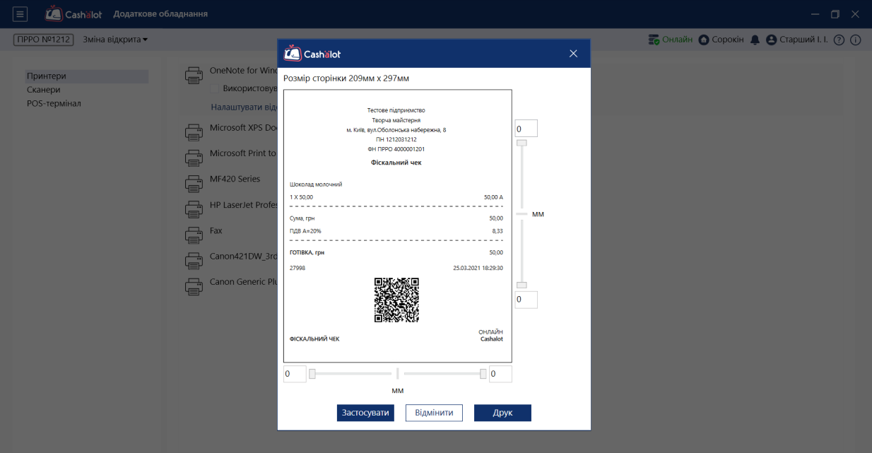The width and height of the screenshot is (872, 453).
Task: Click the user profile icon
Action: (x=771, y=40)
